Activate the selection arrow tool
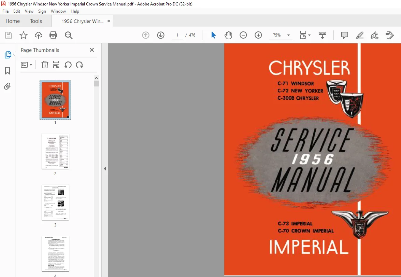Screen dimensions: 401x277 coord(213,35)
